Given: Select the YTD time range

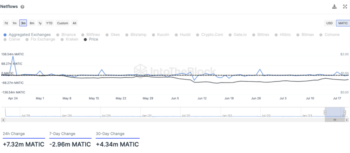Looking at the screenshot, I should click(x=49, y=23).
